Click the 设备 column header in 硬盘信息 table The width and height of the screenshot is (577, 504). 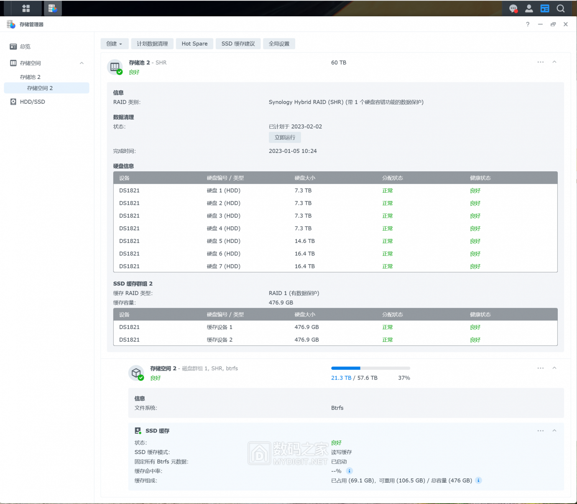point(124,178)
